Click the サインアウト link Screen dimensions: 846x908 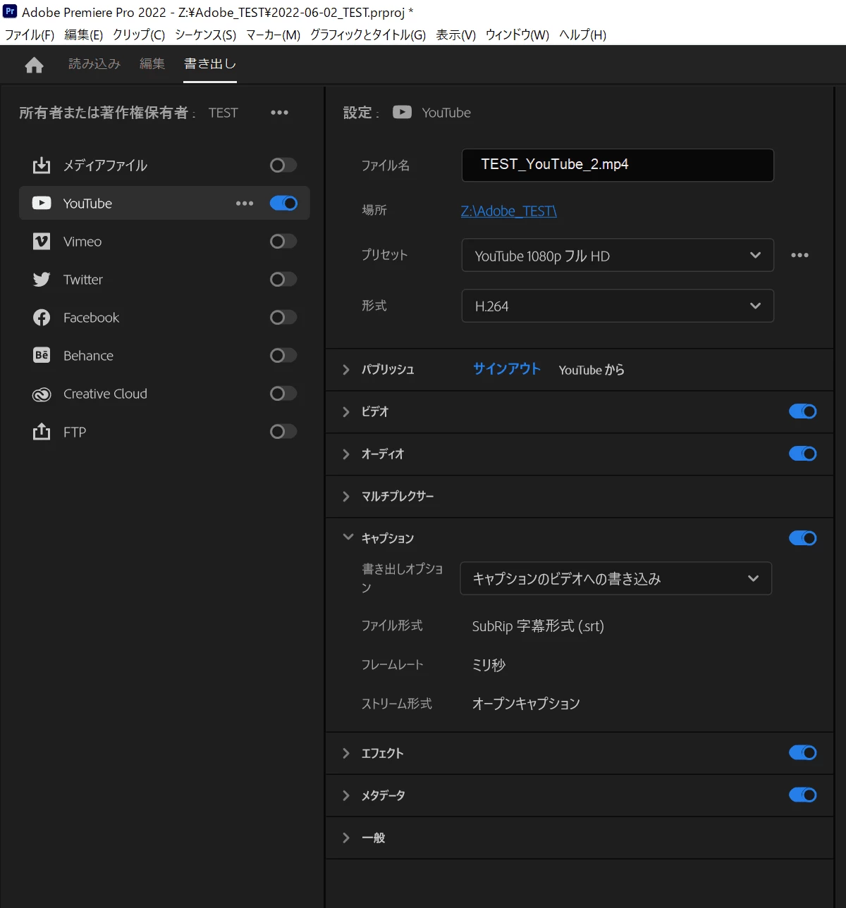click(506, 369)
